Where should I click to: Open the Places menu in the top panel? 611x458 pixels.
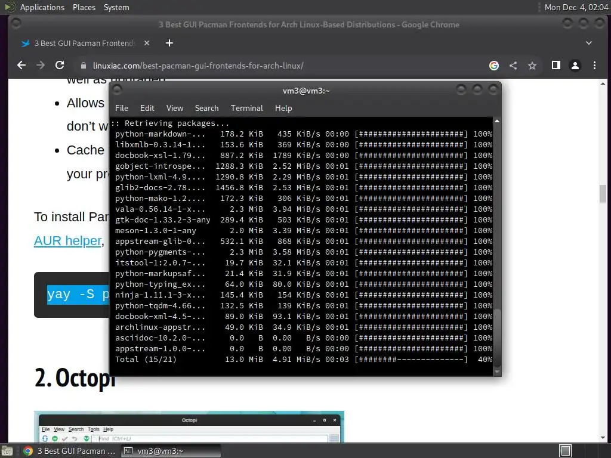click(x=84, y=7)
